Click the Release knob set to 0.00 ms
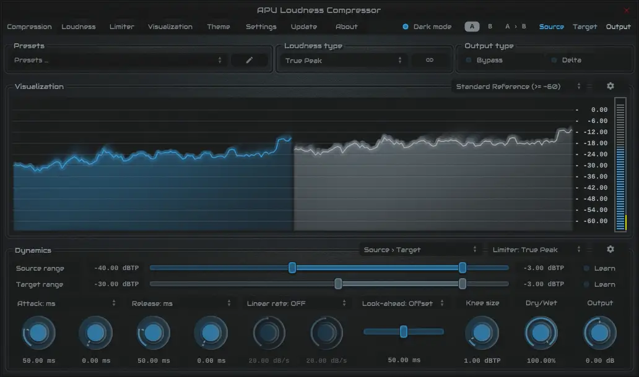 [211, 334]
